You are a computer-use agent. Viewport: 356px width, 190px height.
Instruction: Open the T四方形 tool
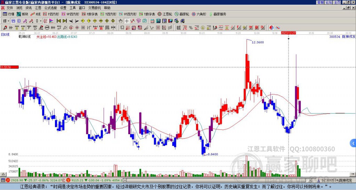point(108,14)
